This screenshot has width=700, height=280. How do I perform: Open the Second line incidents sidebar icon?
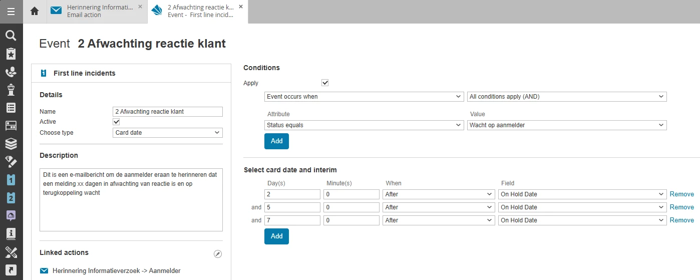click(11, 197)
